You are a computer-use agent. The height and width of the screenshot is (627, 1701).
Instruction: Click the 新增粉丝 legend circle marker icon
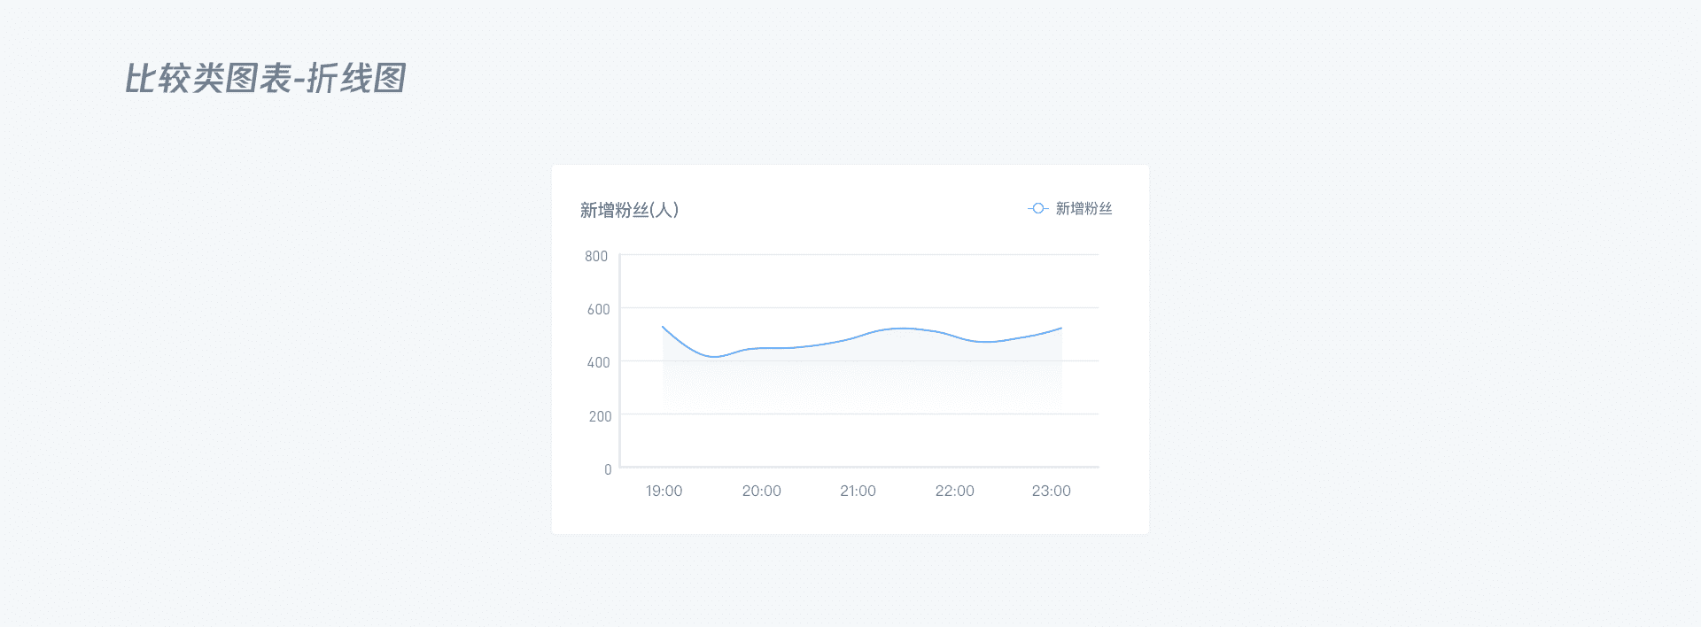tap(1037, 209)
